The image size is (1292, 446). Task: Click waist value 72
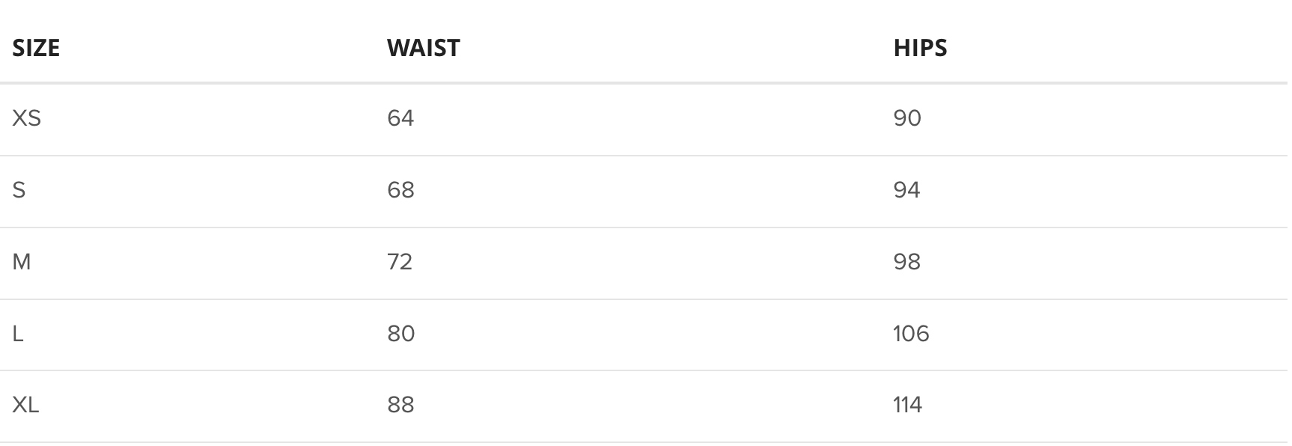tap(400, 262)
